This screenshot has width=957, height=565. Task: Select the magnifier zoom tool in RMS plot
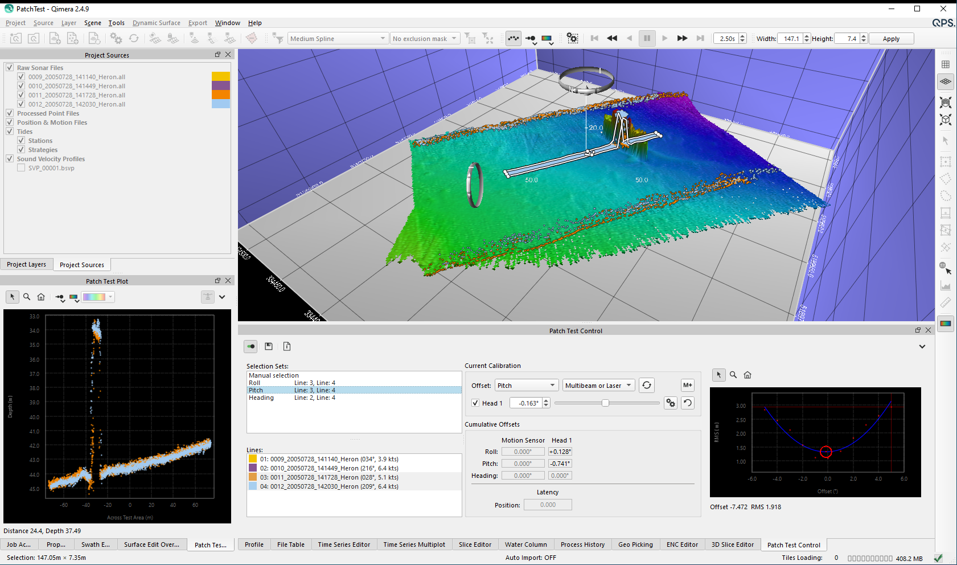pyautogui.click(x=733, y=375)
